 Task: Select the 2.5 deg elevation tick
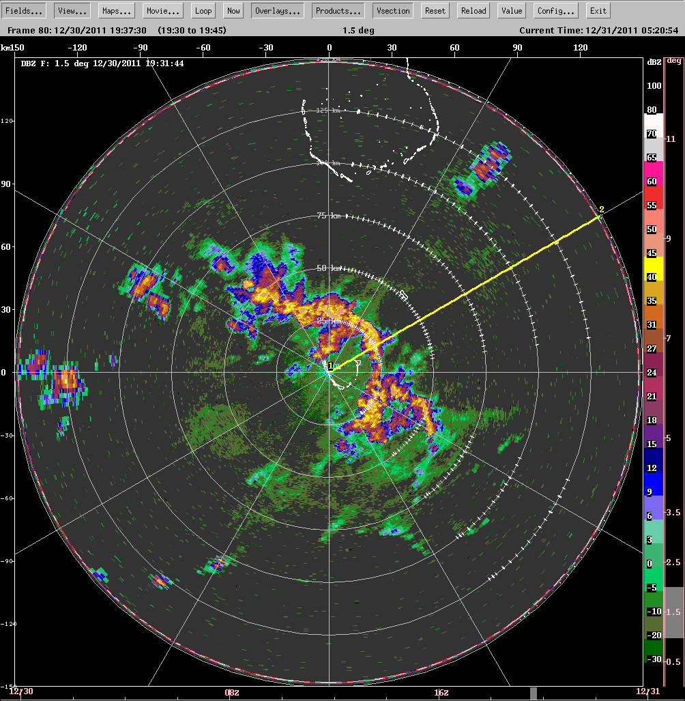coord(673,562)
